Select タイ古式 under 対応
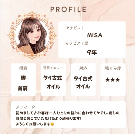This screenshot has width=135, height=134. [x=83, y=78]
